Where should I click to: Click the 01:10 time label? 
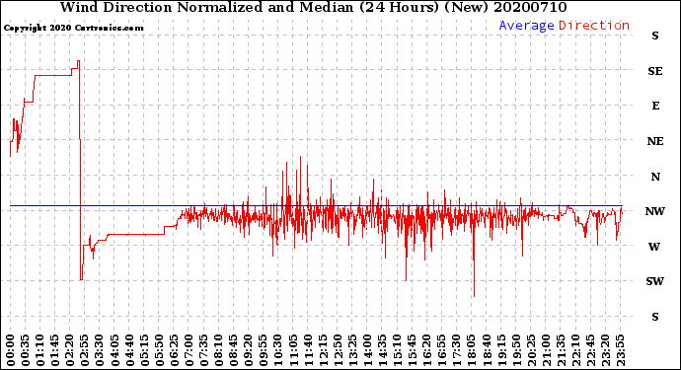click(x=39, y=350)
